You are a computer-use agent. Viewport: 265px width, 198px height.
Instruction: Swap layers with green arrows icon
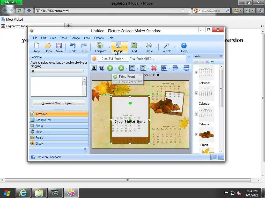point(213,62)
